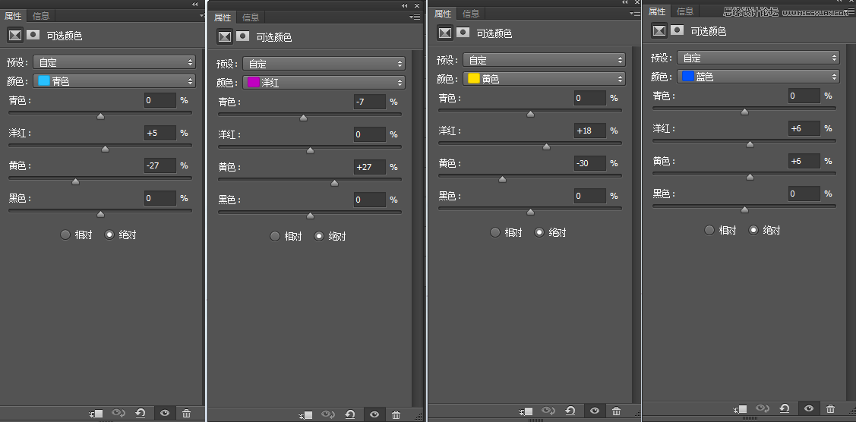This screenshot has height=422, width=856.
Task: Open the 预设 dropdown in the Yellow (黄色) panel
Action: pyautogui.click(x=545, y=60)
